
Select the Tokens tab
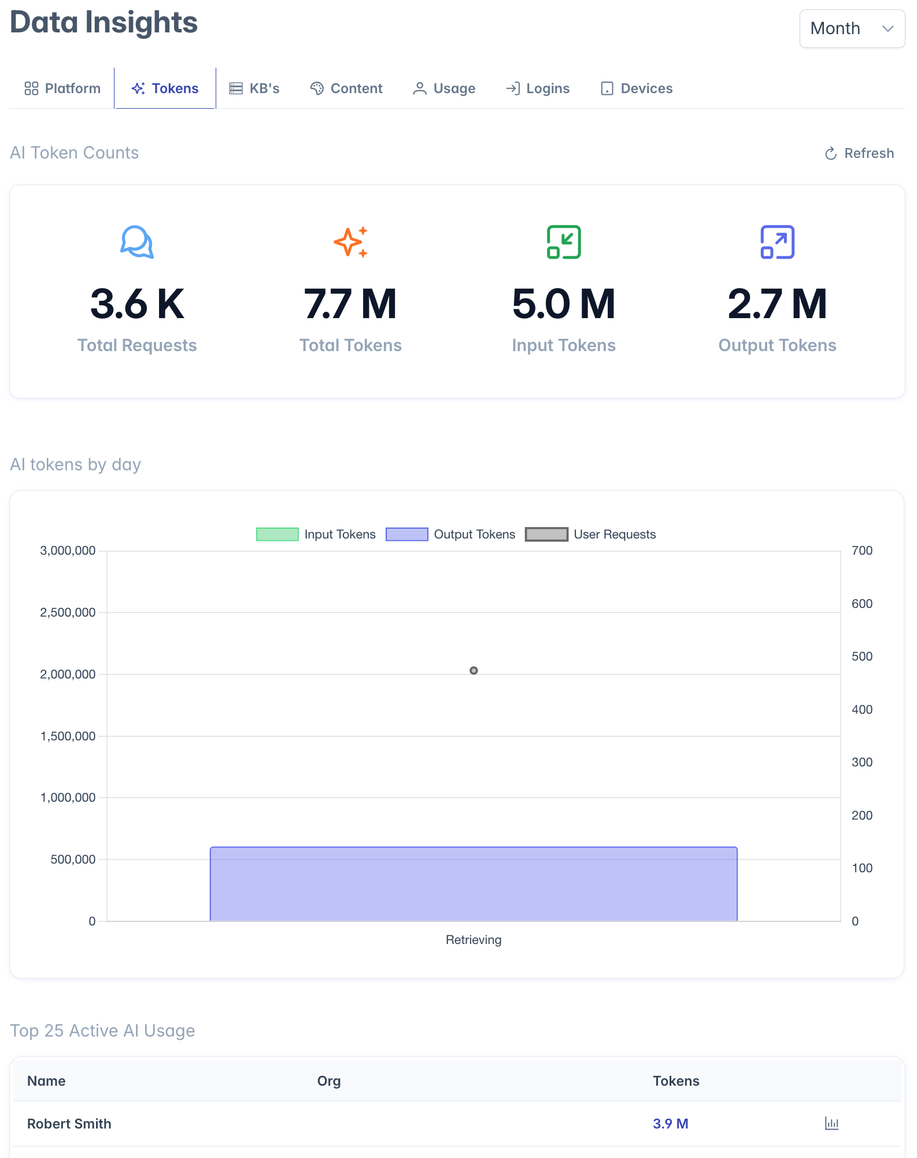[x=165, y=88]
